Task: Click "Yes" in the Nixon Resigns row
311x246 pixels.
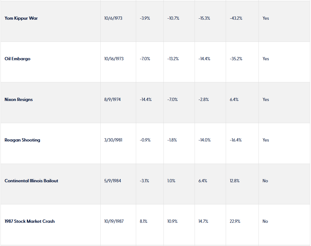Action: (x=266, y=100)
